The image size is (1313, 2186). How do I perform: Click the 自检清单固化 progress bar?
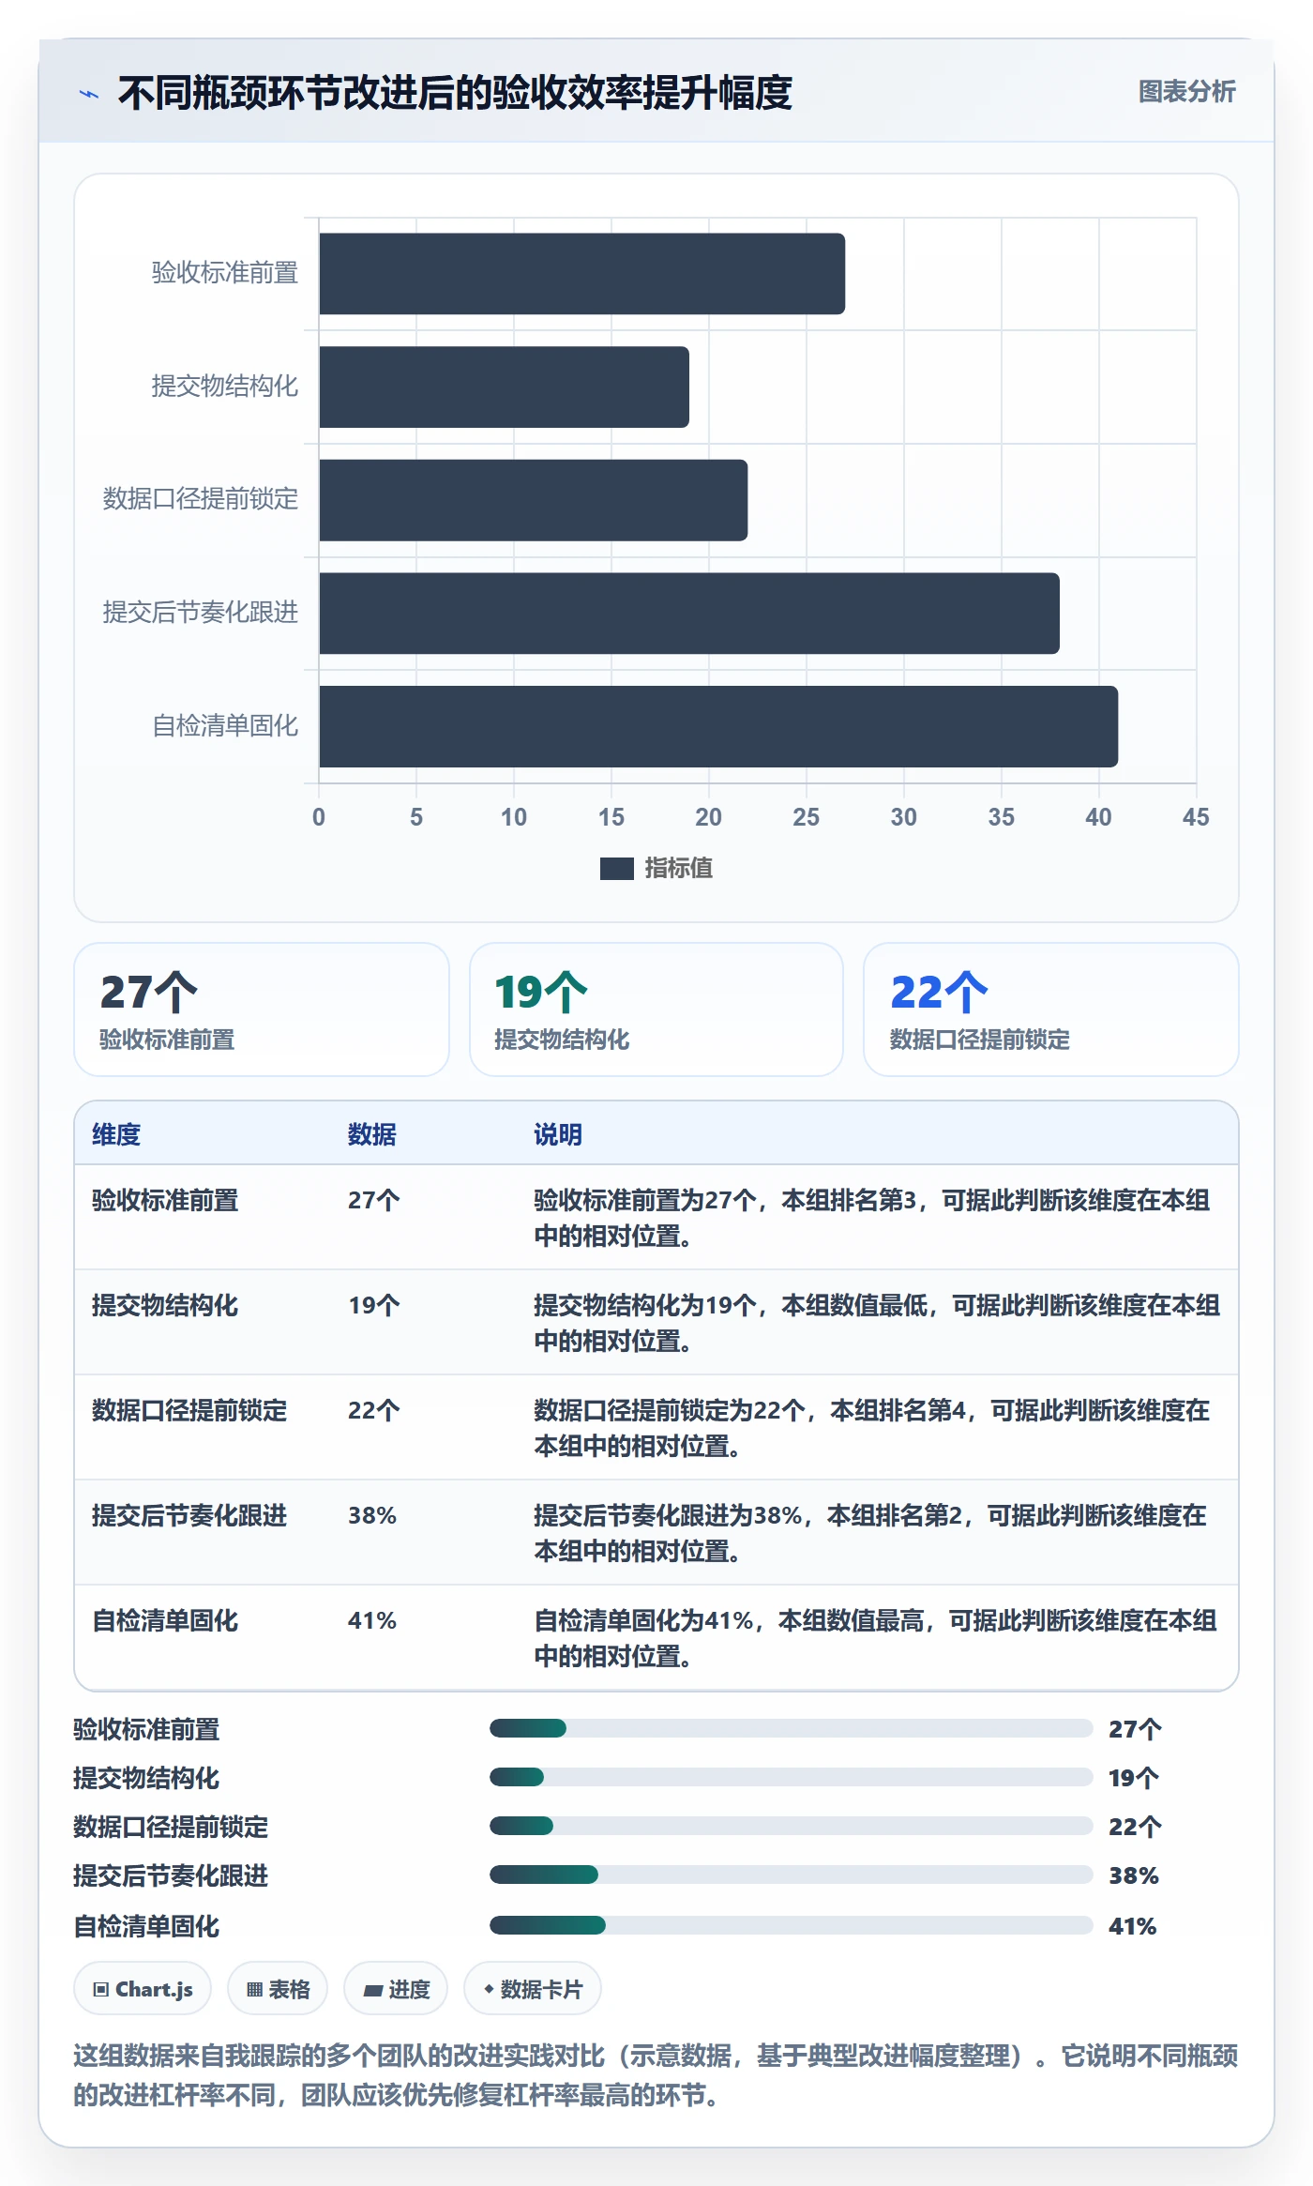coord(792,1925)
